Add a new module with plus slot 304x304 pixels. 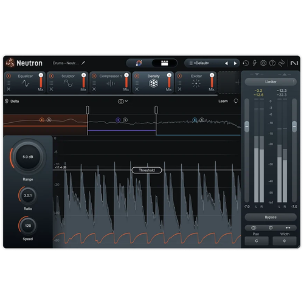point(238,82)
